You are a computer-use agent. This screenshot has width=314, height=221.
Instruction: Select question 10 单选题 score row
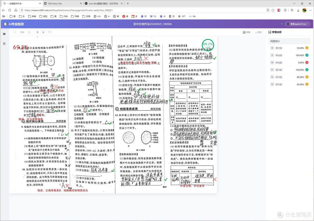click(289, 63)
